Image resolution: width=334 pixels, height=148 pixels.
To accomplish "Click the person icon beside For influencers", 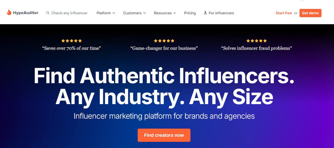I will [x=205, y=13].
